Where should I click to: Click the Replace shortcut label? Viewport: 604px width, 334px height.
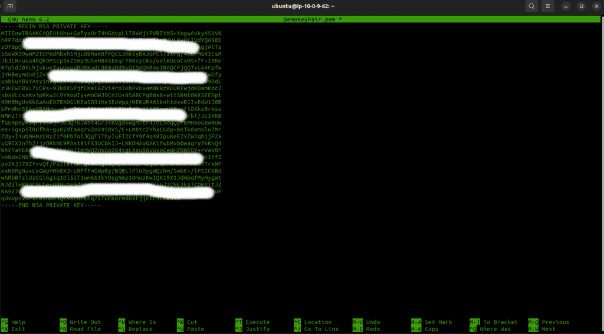point(140,329)
